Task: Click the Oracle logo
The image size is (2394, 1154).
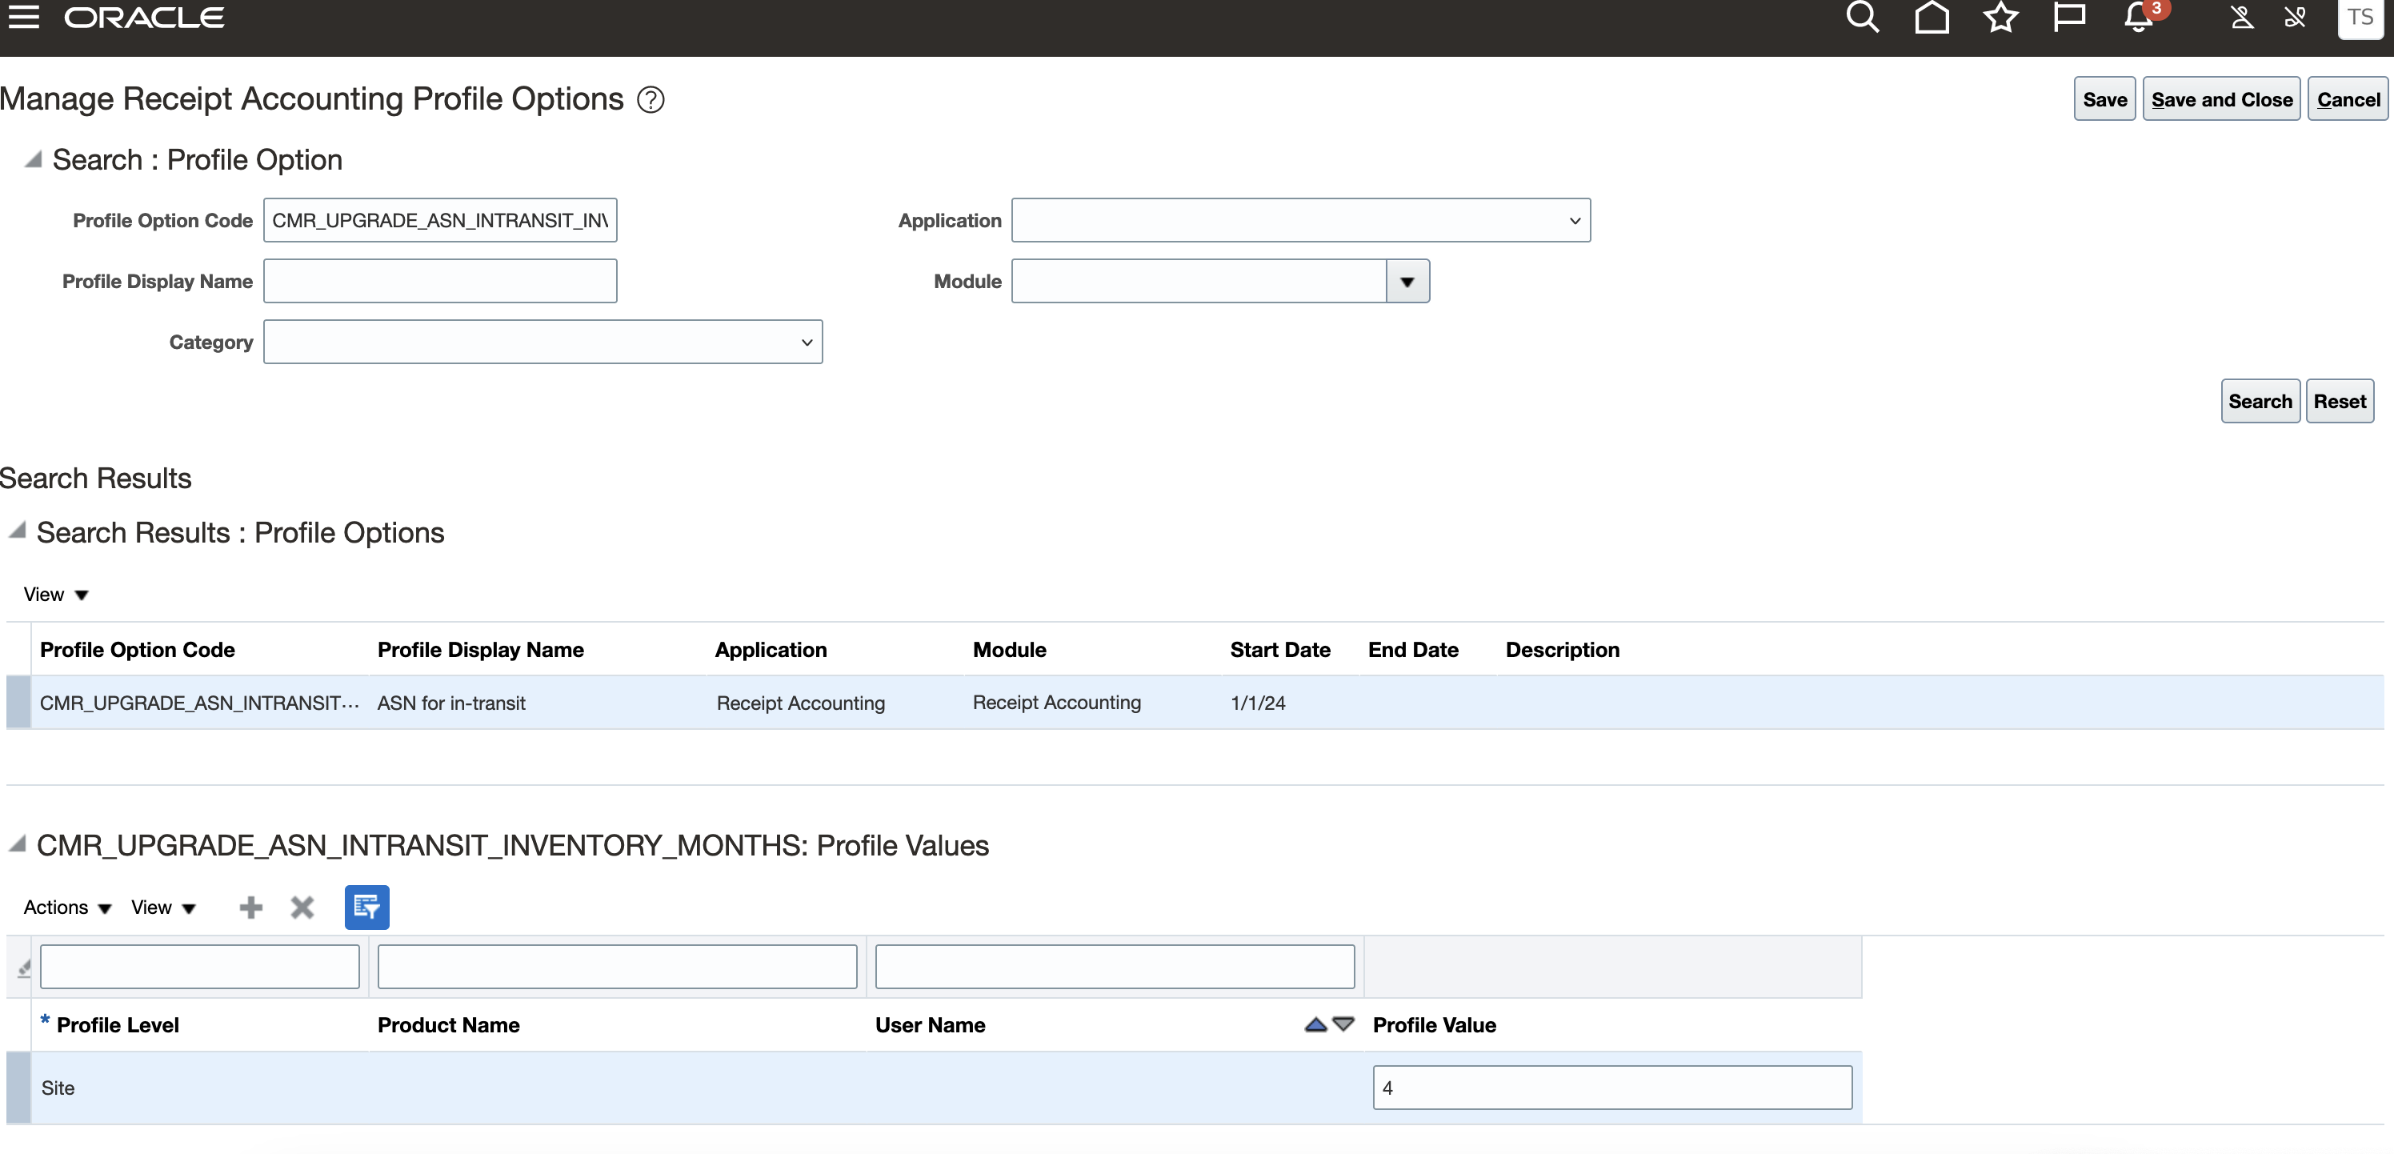Action: [144, 18]
